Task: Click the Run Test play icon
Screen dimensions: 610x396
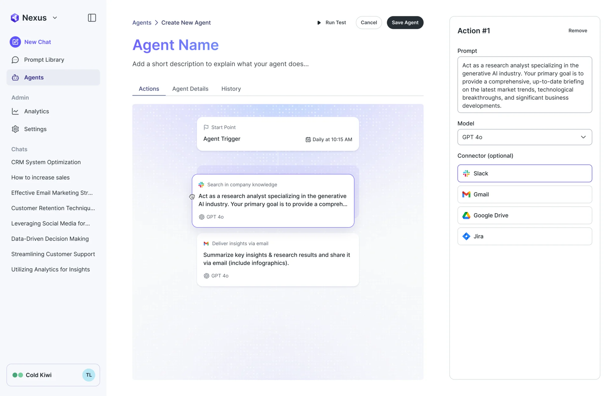Action: pos(319,23)
